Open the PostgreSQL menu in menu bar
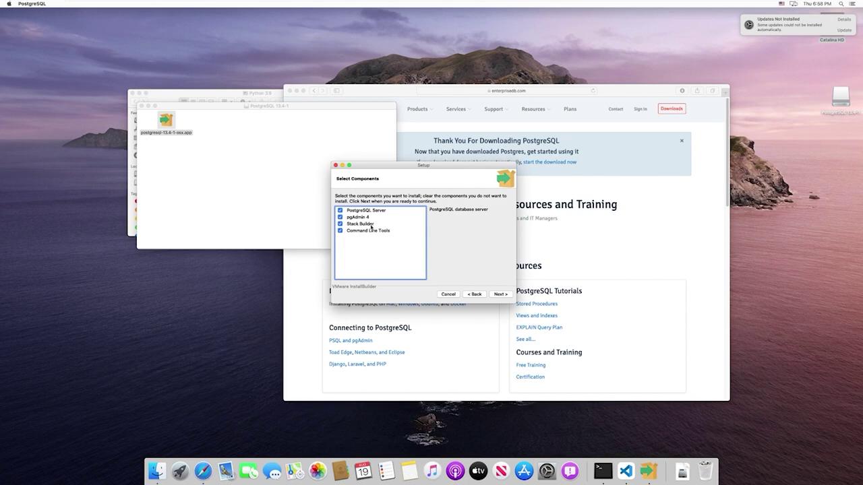 32,4
